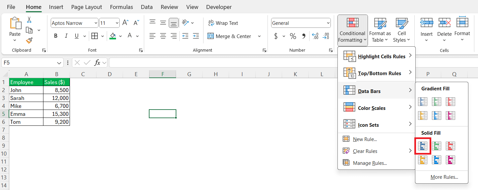
Task: Choose More Rules... in Data Bars
Action: 444,177
